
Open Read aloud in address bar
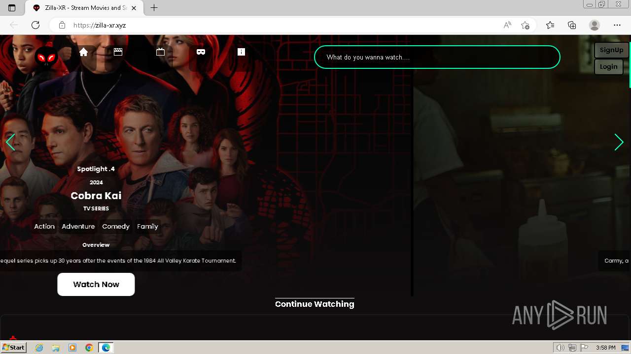(507, 25)
